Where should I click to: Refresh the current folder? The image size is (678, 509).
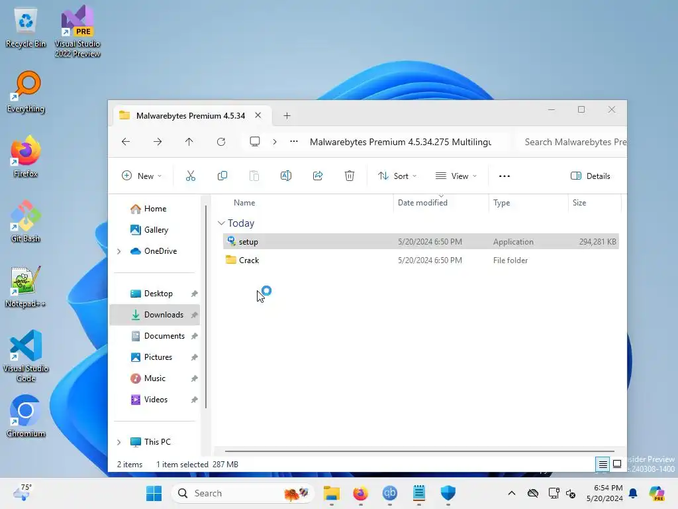221,142
